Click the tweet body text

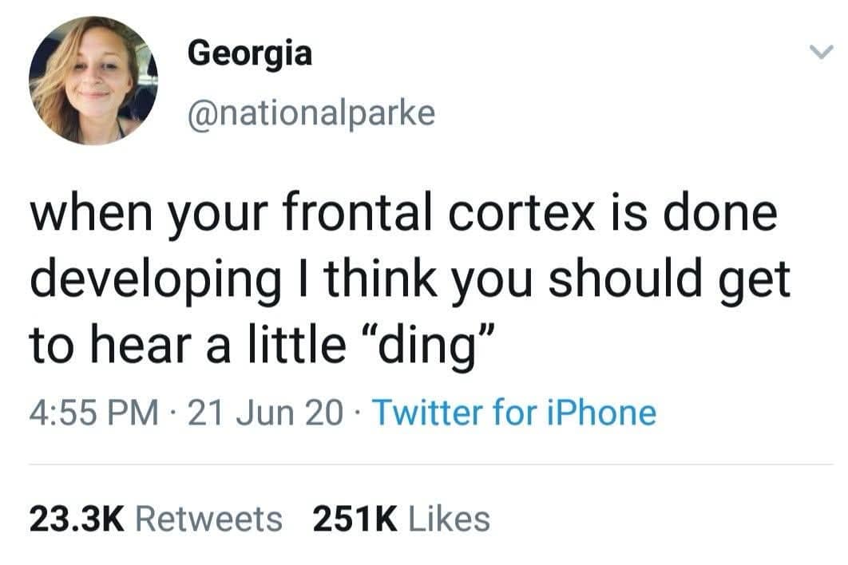[x=399, y=275]
